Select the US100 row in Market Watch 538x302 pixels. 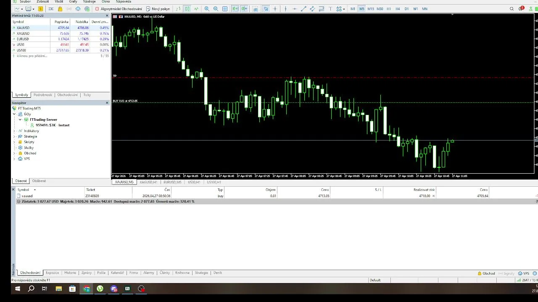point(61,50)
